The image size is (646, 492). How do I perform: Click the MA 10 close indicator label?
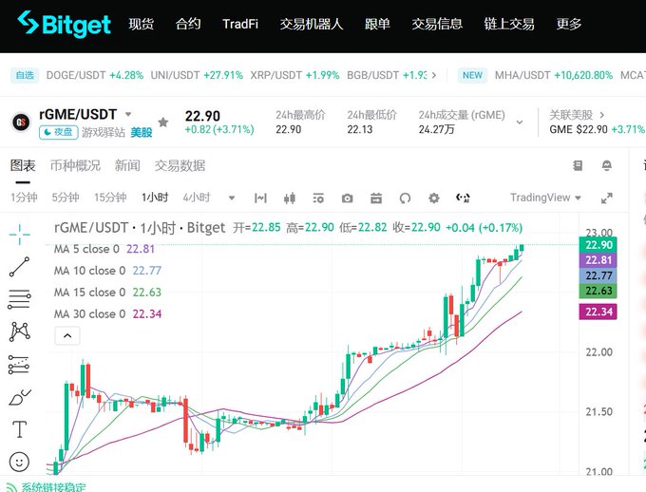[x=89, y=271]
